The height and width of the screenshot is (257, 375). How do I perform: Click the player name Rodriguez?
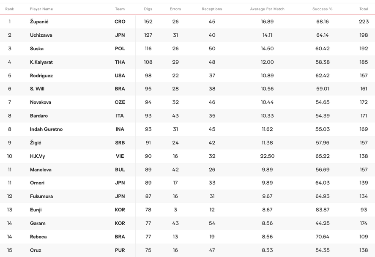[x=41, y=76]
